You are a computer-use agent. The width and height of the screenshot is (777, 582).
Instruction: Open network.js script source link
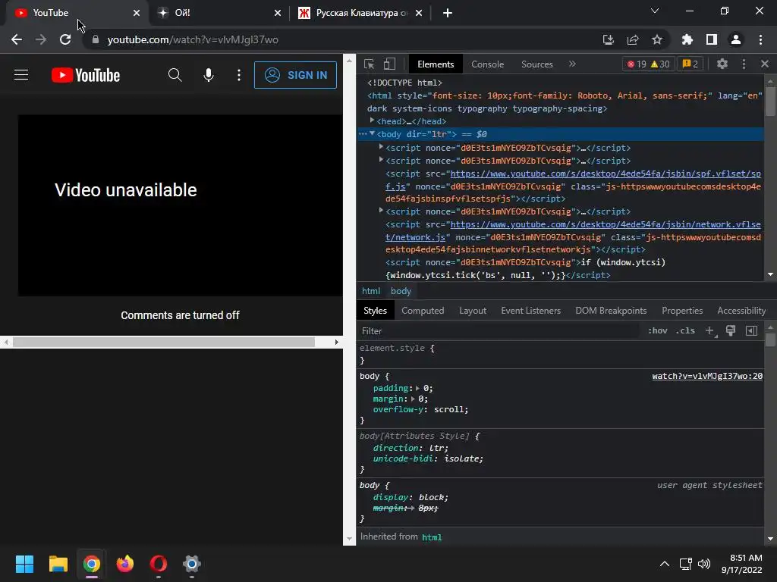point(605,224)
